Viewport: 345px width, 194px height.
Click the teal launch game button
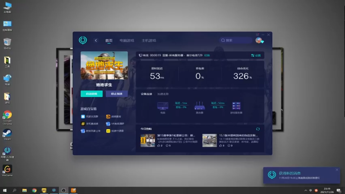click(x=91, y=94)
